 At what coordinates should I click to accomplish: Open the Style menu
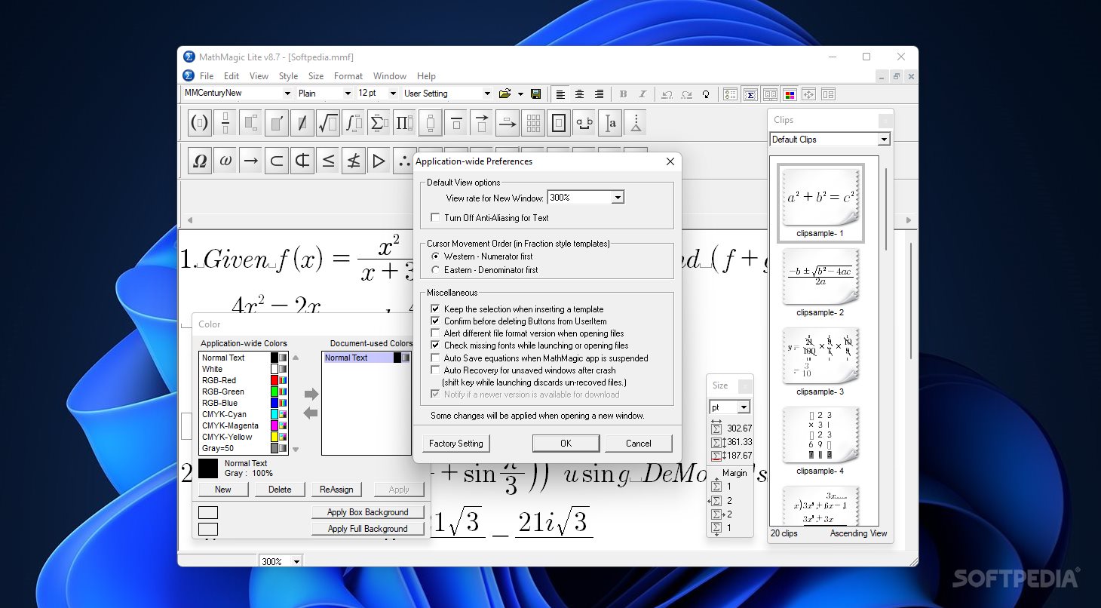288,75
